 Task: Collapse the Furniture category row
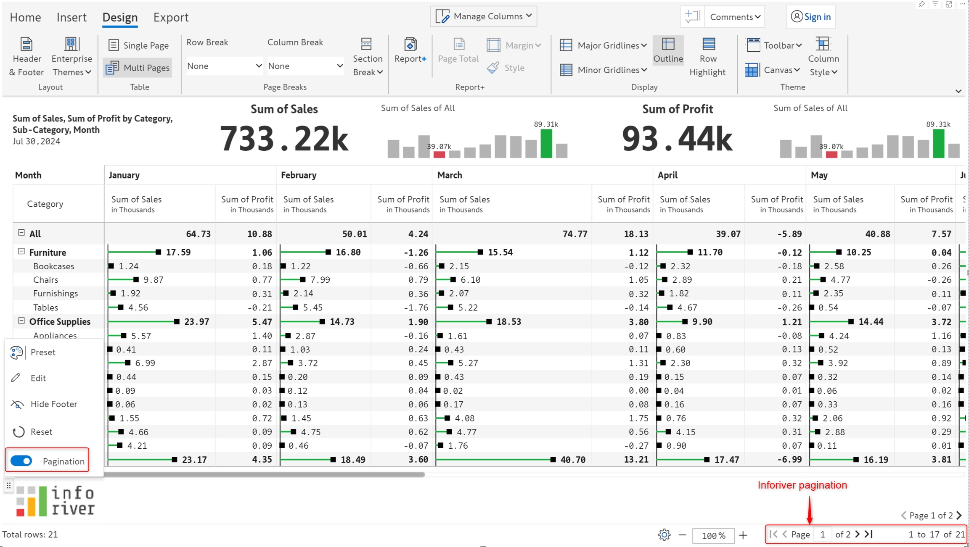pyautogui.click(x=21, y=252)
